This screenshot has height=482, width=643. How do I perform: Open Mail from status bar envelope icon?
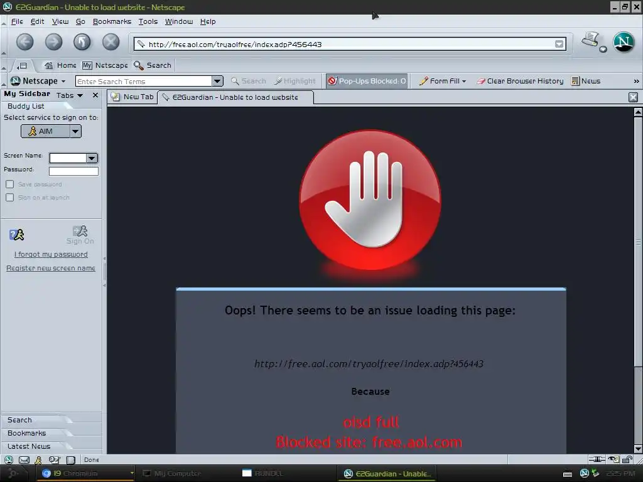click(24, 460)
